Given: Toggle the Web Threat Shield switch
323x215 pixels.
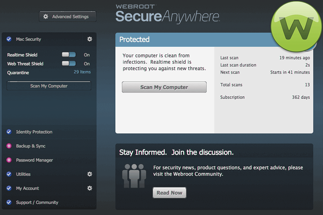Looking at the screenshot, I should click(69, 63).
